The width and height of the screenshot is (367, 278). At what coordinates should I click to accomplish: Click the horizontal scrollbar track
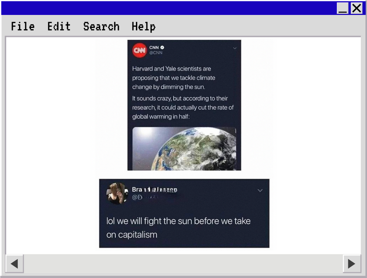click(183, 263)
